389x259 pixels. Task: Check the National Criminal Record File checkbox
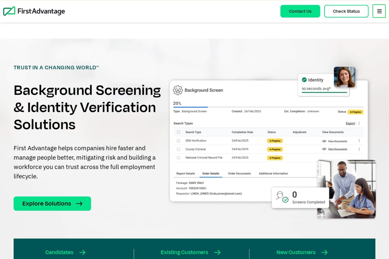coord(179,158)
